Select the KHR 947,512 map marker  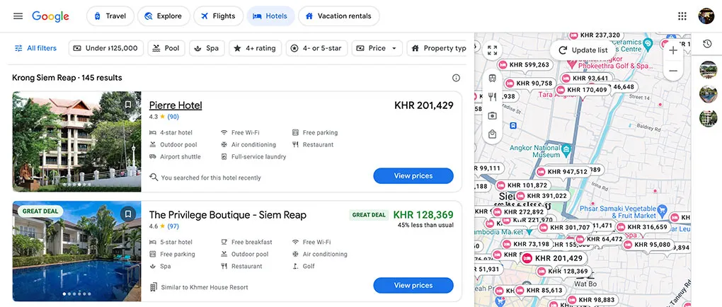pyautogui.click(x=563, y=172)
